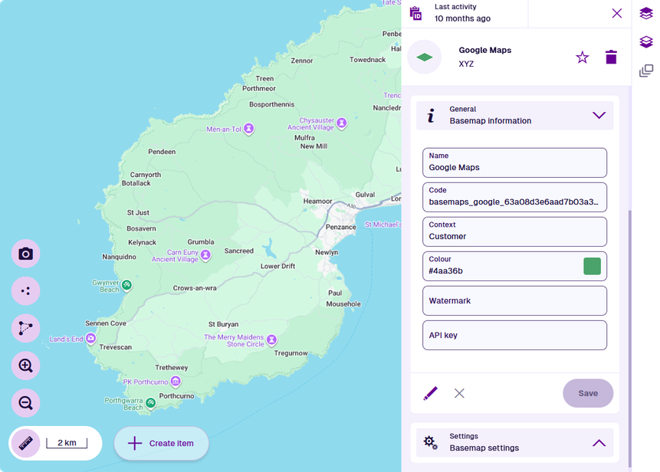The image size is (660, 472).
Task: Edit the basemap with the pencil icon
Action: coord(430,393)
